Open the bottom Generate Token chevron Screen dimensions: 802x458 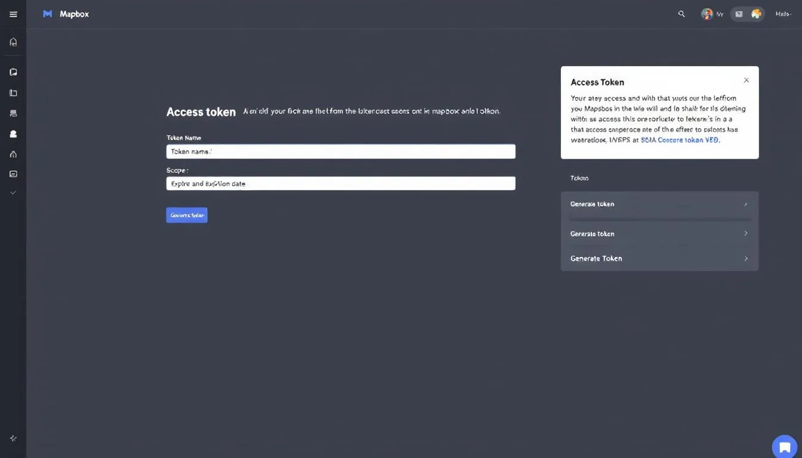(745, 258)
